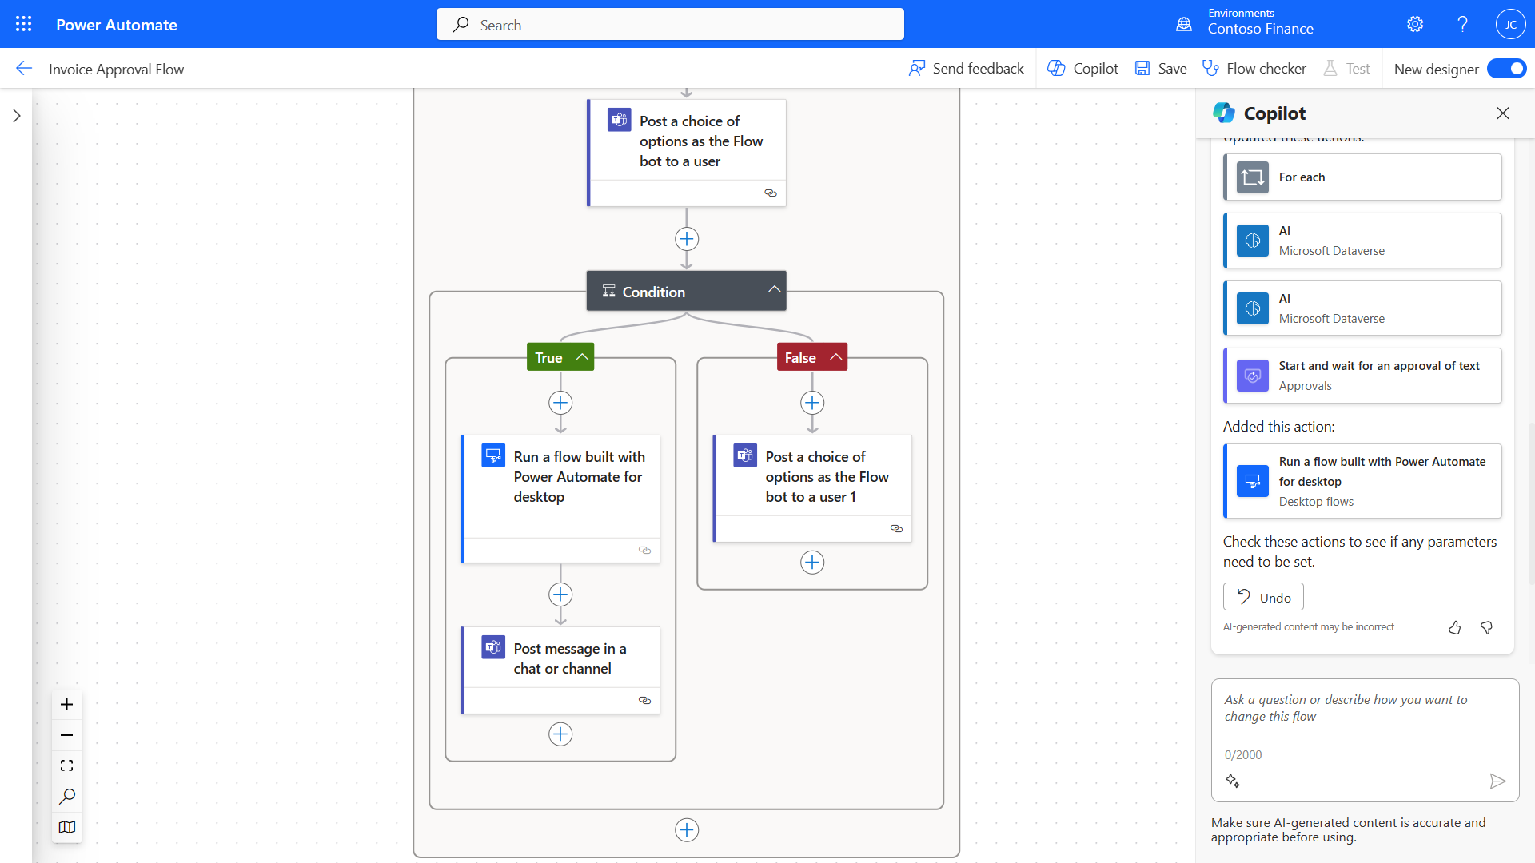Viewport: 1535px width, 863px height.
Task: Run the Flow checker
Action: pos(1253,68)
